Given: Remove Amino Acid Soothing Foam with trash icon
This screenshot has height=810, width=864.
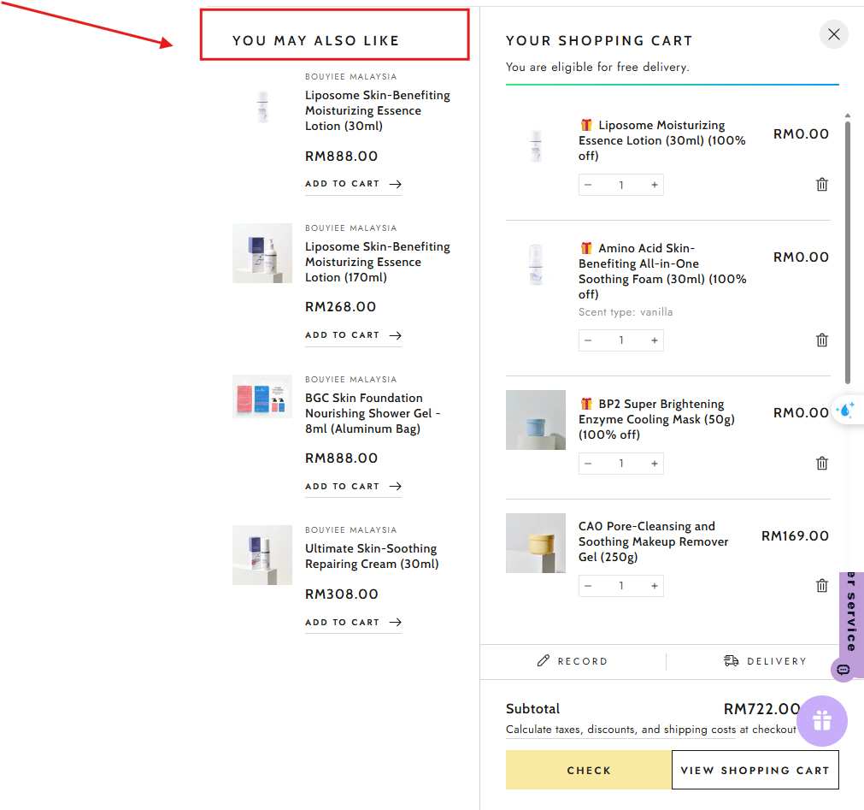Looking at the screenshot, I should pyautogui.click(x=822, y=340).
